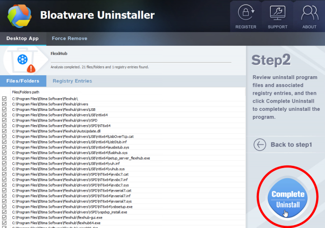Select the vsbsetup.exe path row

(123, 207)
